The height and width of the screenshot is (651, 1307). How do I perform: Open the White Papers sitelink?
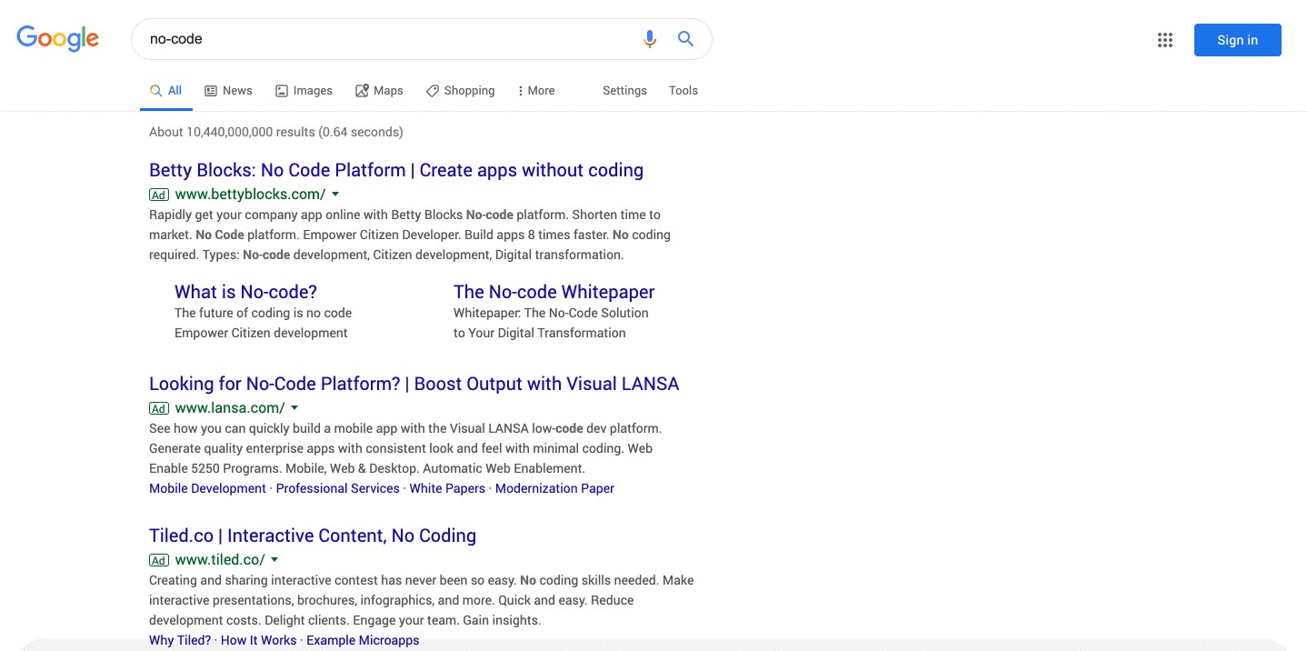point(447,489)
